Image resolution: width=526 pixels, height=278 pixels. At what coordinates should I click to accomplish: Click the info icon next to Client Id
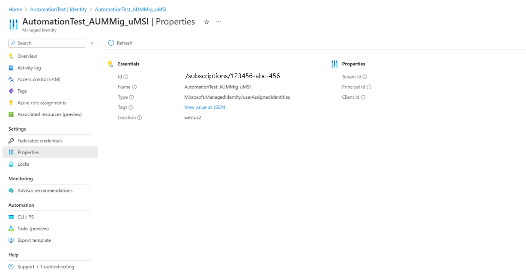coord(363,97)
